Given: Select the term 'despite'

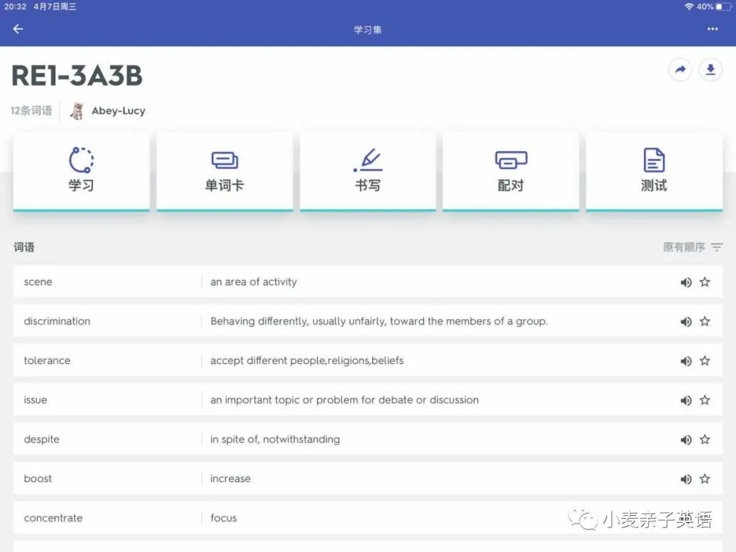Looking at the screenshot, I should click(42, 440).
